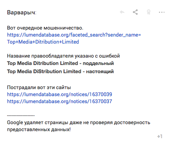Open the lumendatabase faceted_search link
Screen dimensions: 178x151
coord(74,35)
